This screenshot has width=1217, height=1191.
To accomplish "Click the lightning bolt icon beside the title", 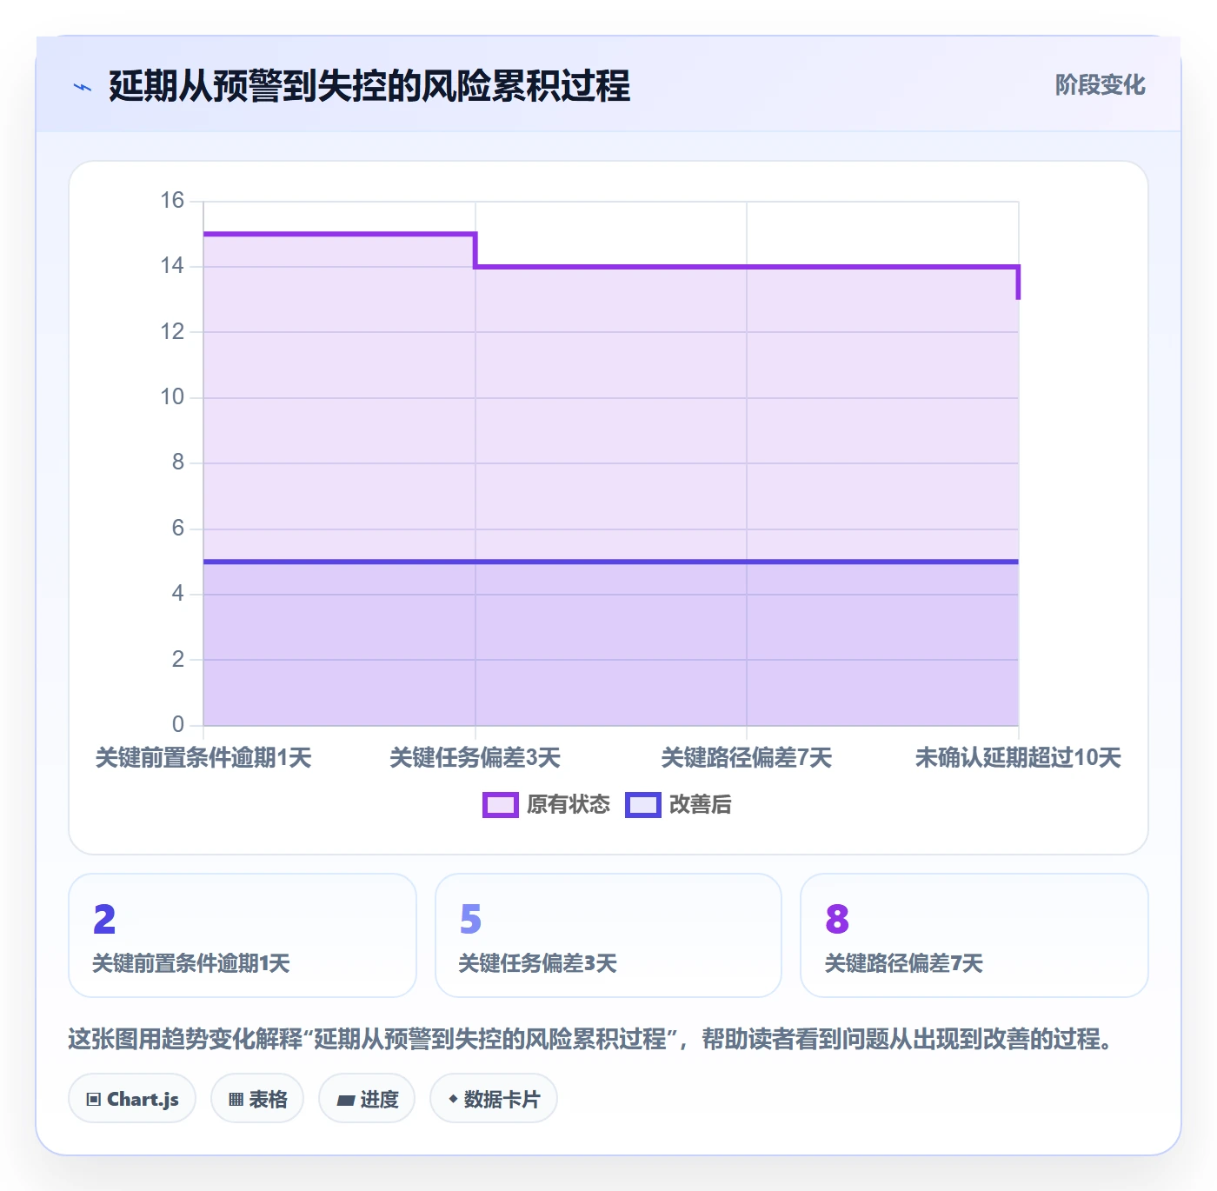I will tap(83, 87).
